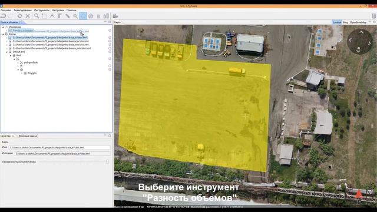Select the single column volume tool
The image size is (377, 212).
tap(98, 16)
